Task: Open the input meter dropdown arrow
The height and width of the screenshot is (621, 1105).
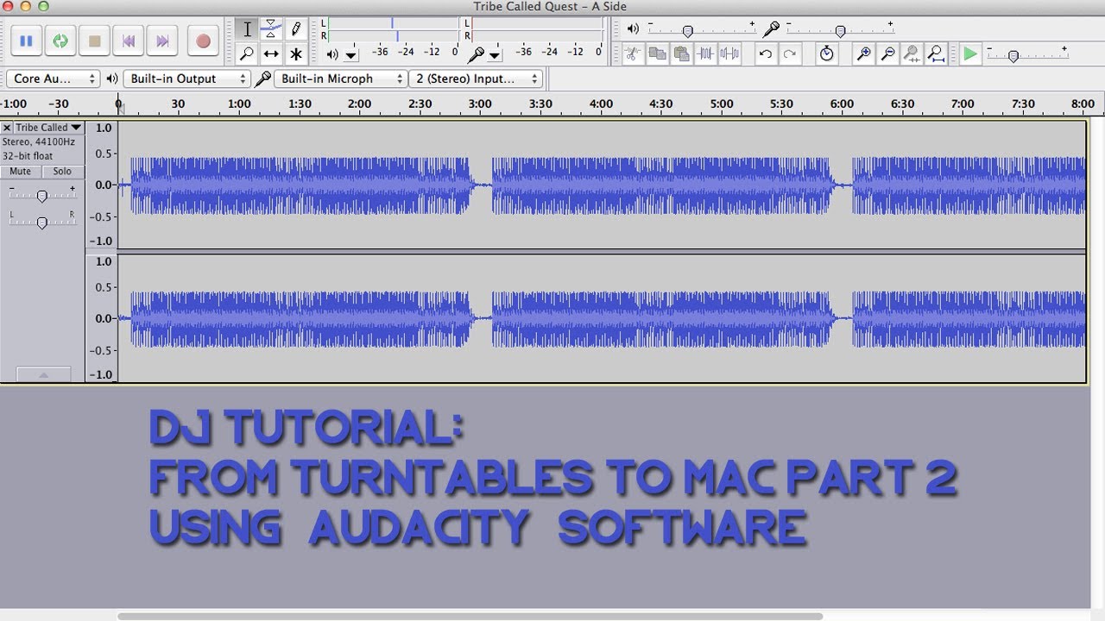Action: tap(494, 54)
